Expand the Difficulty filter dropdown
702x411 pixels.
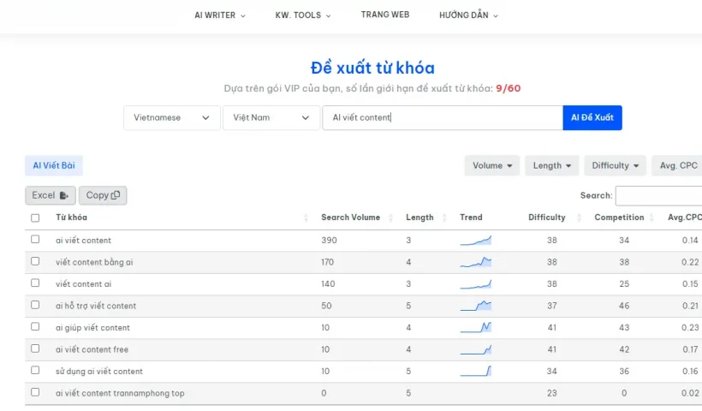(616, 165)
